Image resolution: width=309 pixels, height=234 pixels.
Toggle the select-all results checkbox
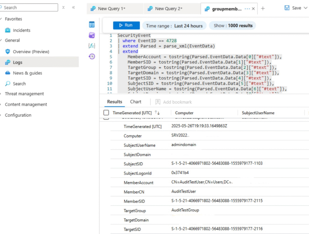106,113
